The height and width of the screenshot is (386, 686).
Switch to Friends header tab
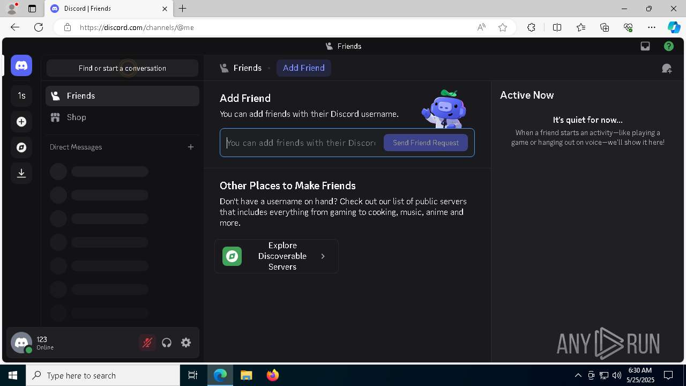241,68
